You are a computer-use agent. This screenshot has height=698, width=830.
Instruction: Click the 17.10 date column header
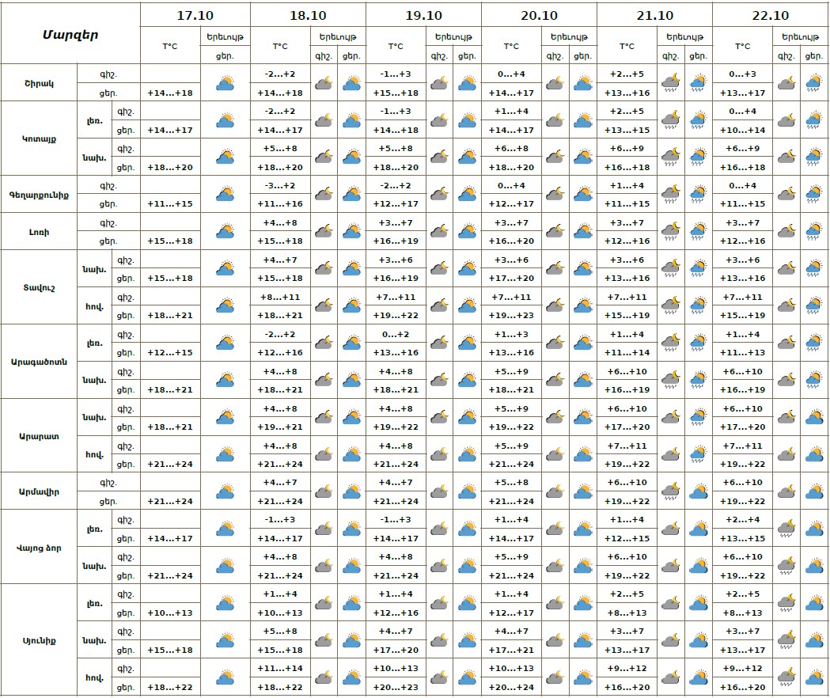tap(195, 15)
